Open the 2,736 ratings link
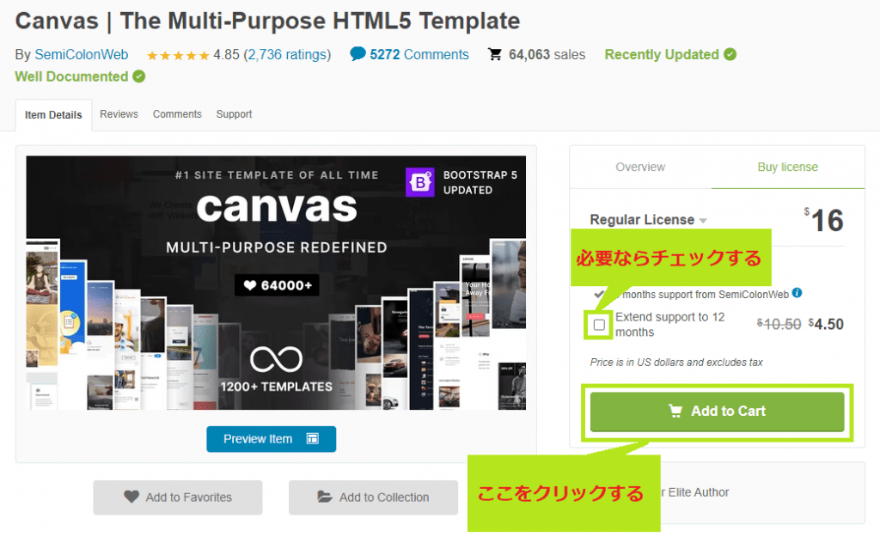The height and width of the screenshot is (537, 880). tap(287, 54)
